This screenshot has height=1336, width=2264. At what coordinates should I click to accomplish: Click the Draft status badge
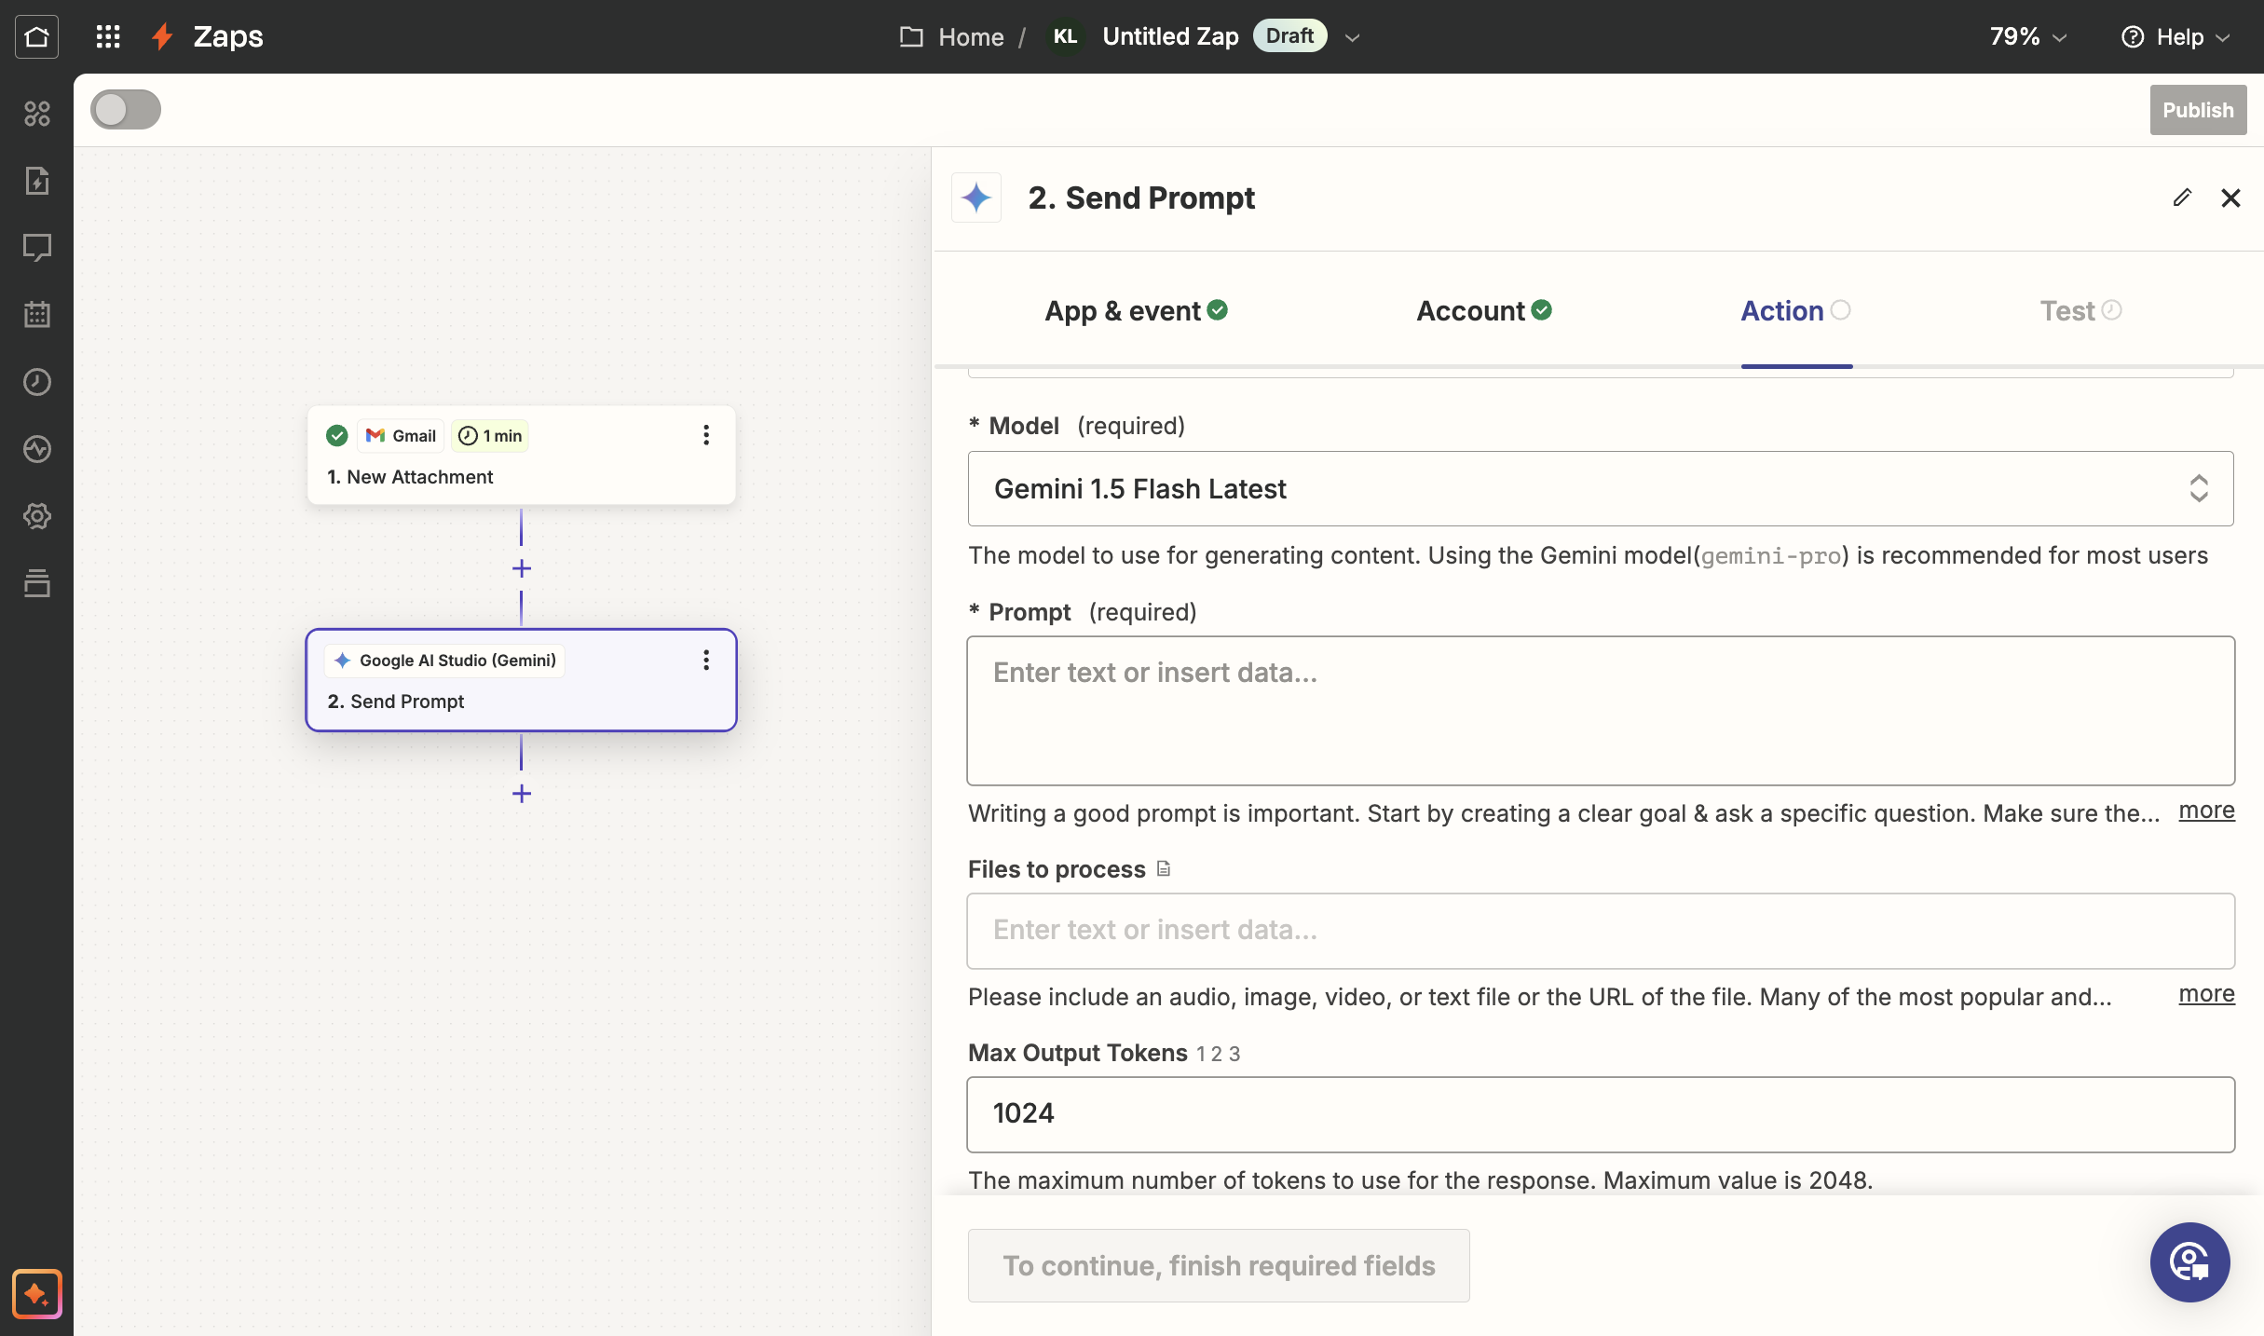pyautogui.click(x=1289, y=36)
